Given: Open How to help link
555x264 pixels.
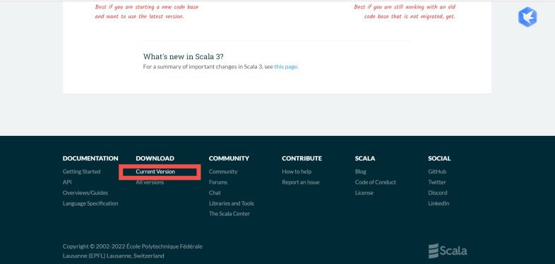Looking at the screenshot, I should click(x=297, y=172).
